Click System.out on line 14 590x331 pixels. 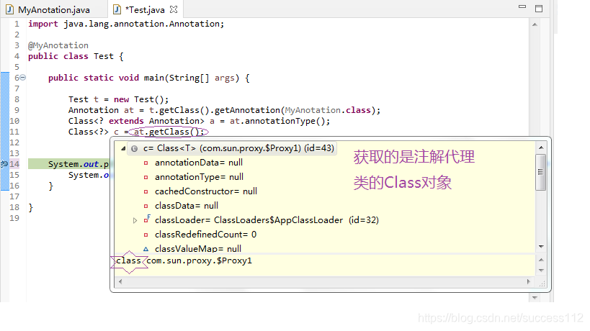tap(73, 164)
